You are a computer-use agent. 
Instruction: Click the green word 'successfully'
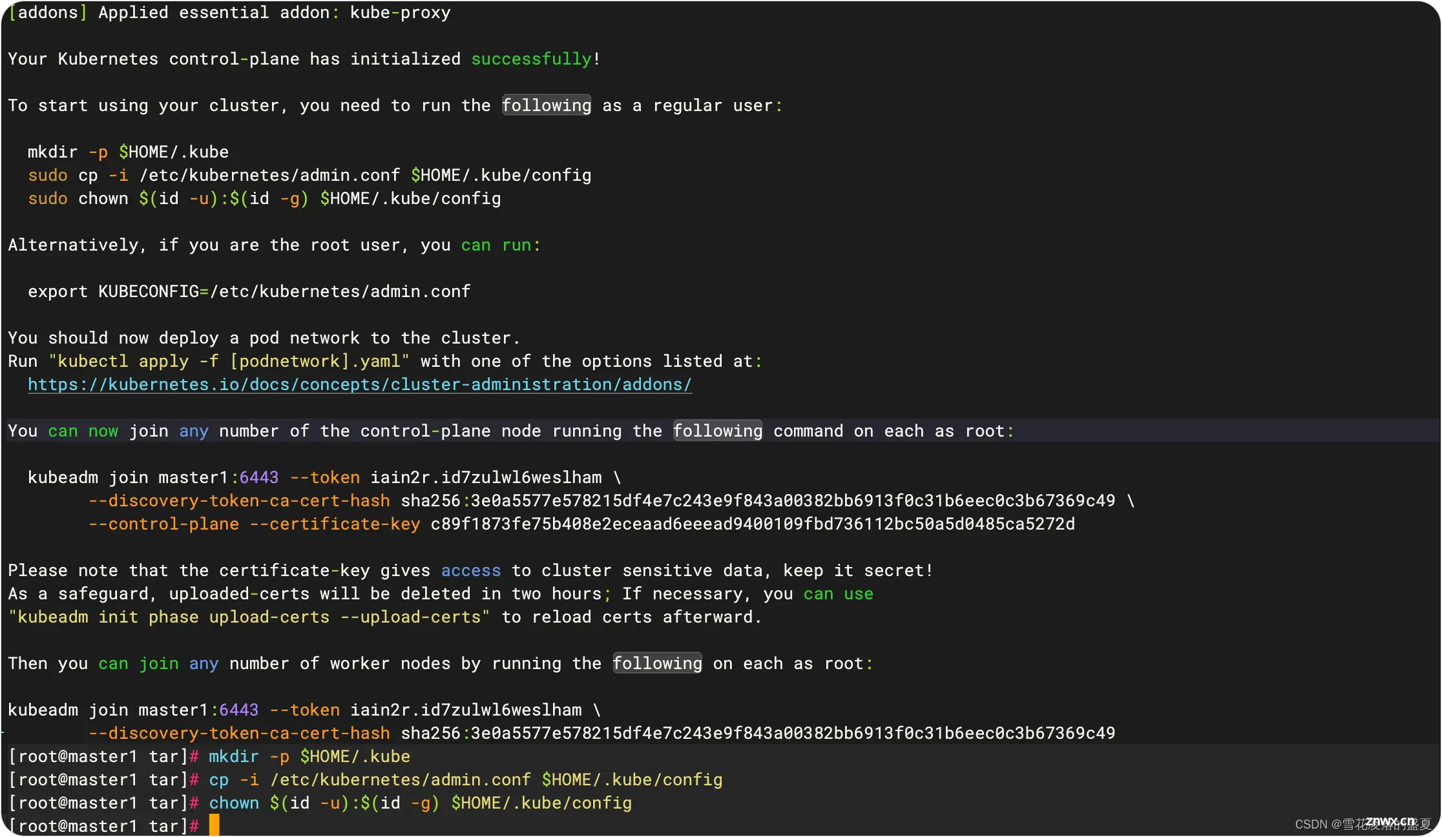point(532,59)
